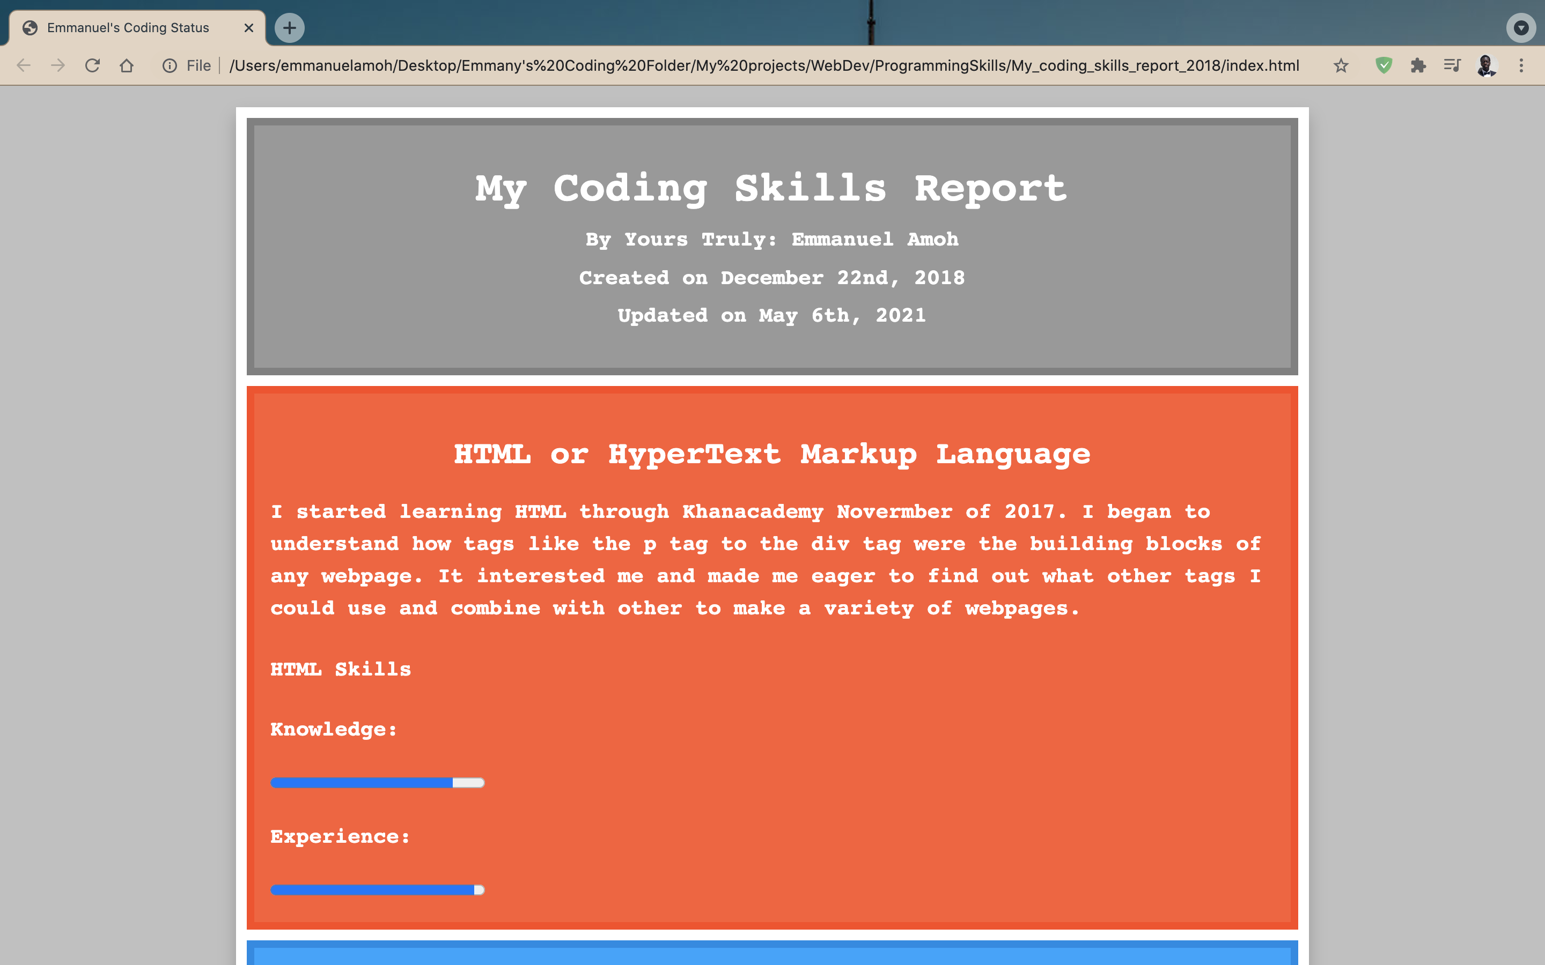Bookmark this page with the star
This screenshot has height=965, width=1545.
click(x=1341, y=65)
